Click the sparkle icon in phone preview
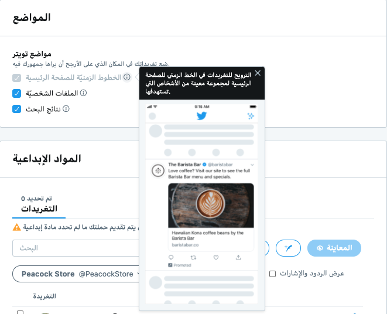 tap(251, 116)
